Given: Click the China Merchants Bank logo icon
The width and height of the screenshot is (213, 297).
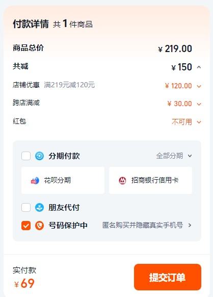Looking at the screenshot, I should (122, 180).
